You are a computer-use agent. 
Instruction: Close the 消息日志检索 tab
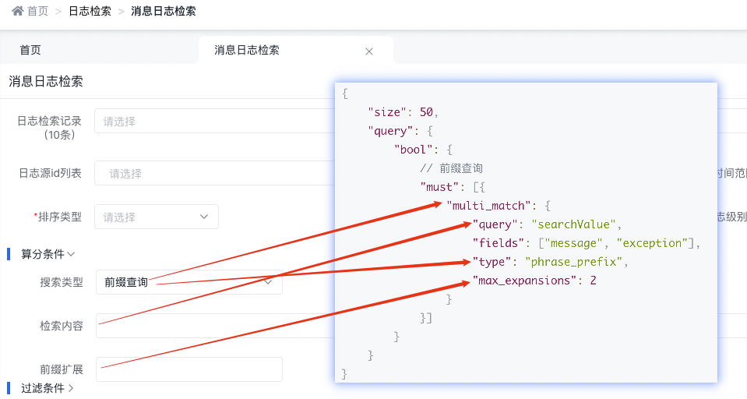[x=369, y=51]
